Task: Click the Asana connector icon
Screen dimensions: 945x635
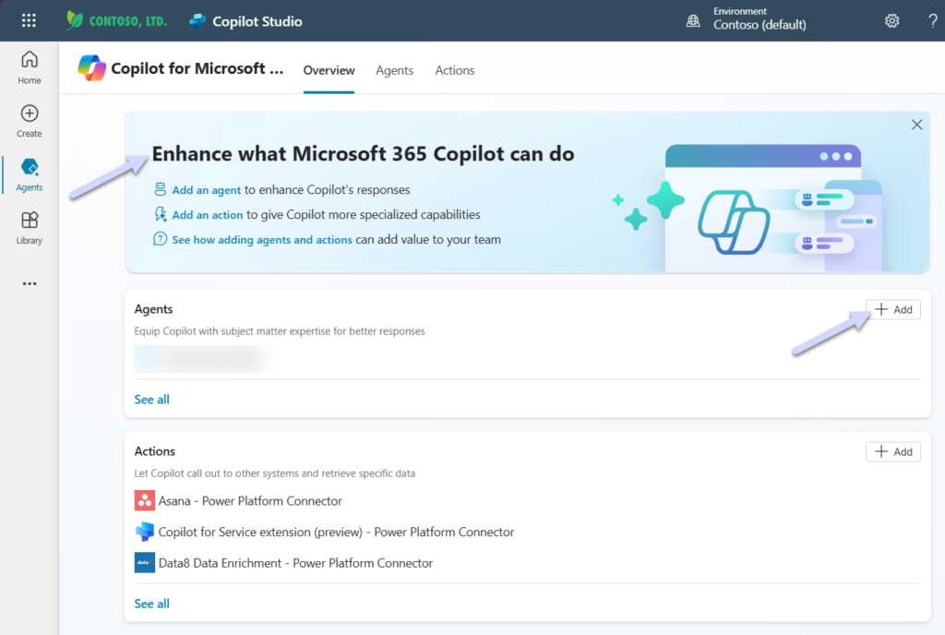Action: point(145,500)
